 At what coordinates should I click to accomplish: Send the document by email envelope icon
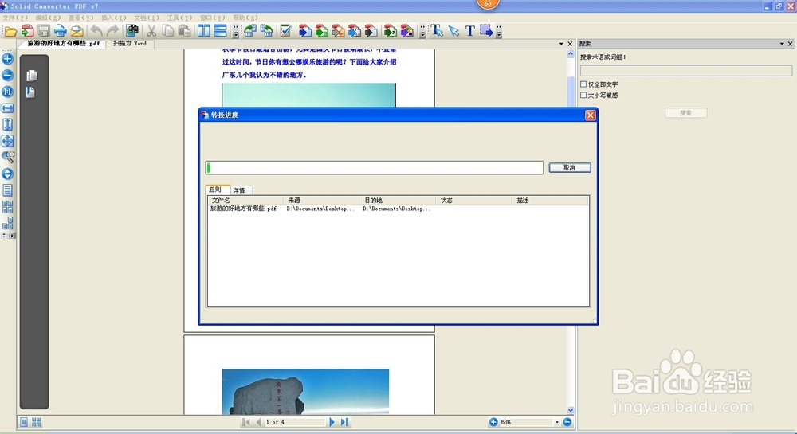77,31
